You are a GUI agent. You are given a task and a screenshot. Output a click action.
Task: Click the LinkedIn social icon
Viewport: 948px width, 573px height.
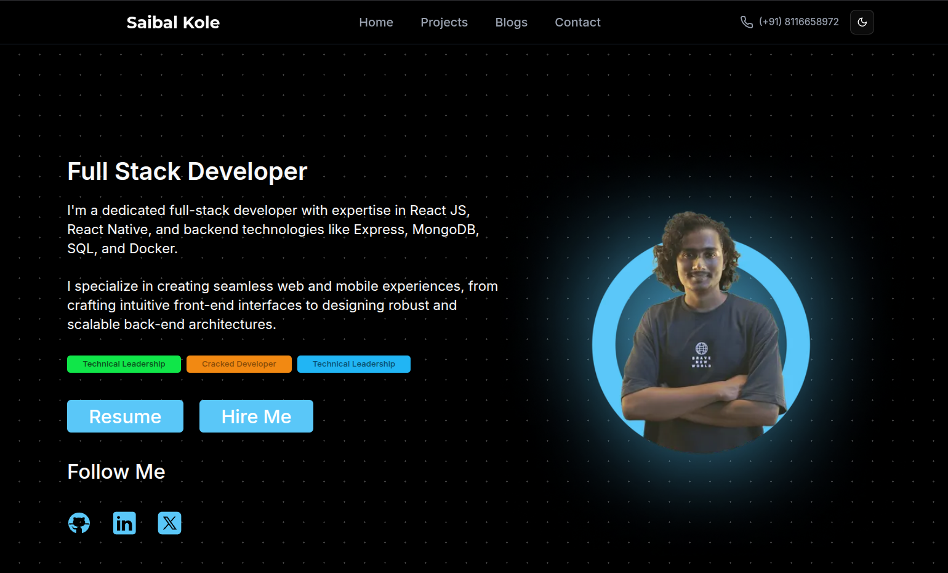(x=124, y=523)
